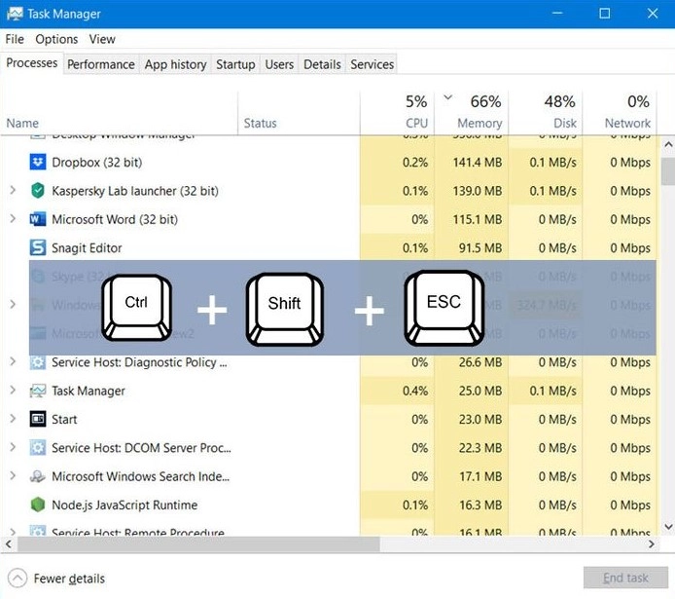This screenshot has height=599, width=675.
Task: Click the 23.0 MB memory value
Action: coord(480,419)
